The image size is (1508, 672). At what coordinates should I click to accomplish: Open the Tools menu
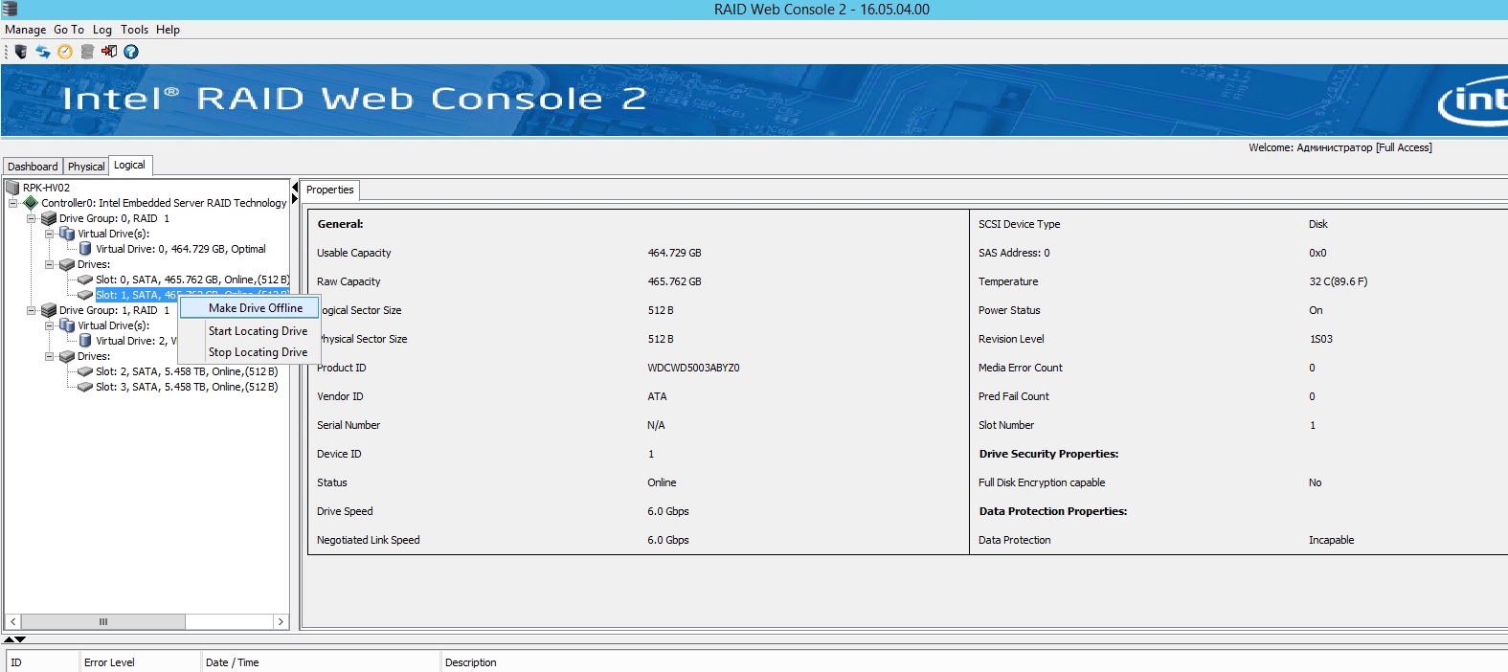pyautogui.click(x=135, y=30)
